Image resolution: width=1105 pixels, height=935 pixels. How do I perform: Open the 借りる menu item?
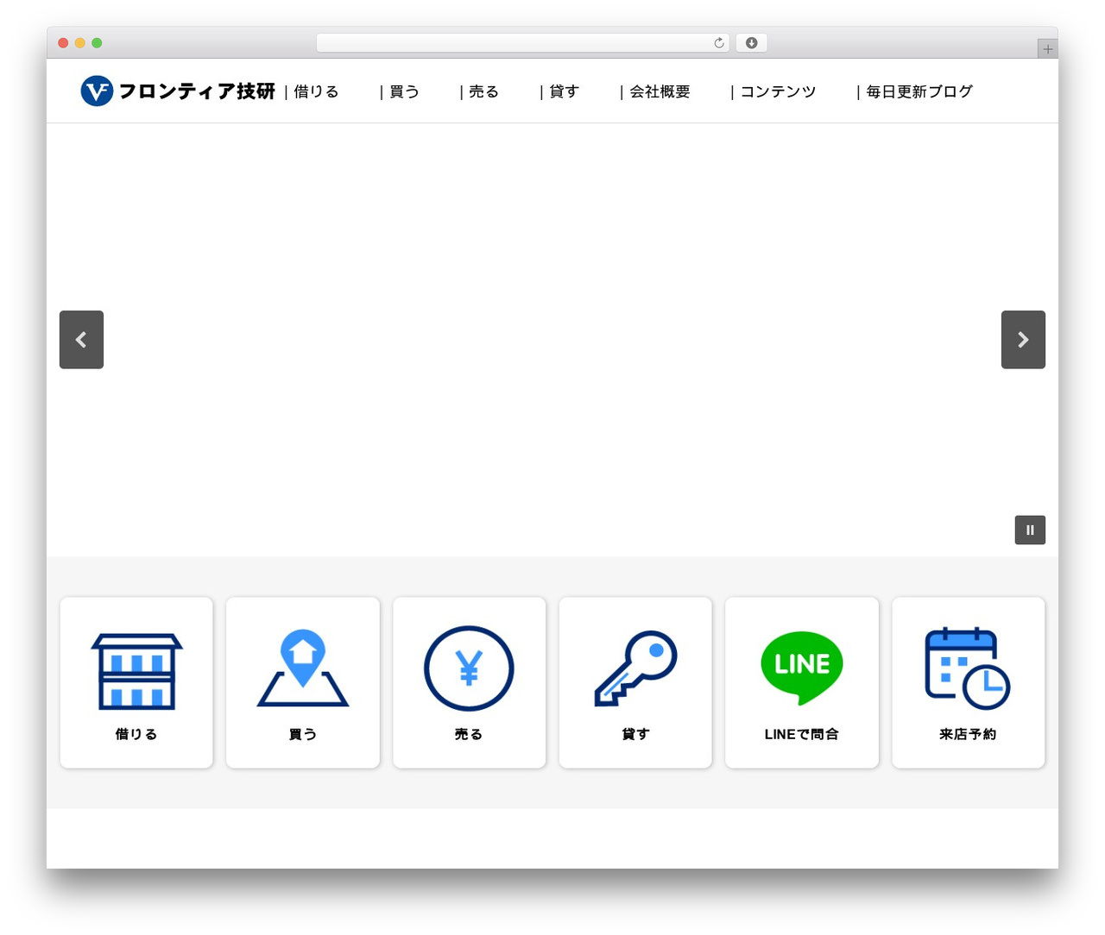pyautogui.click(x=316, y=91)
